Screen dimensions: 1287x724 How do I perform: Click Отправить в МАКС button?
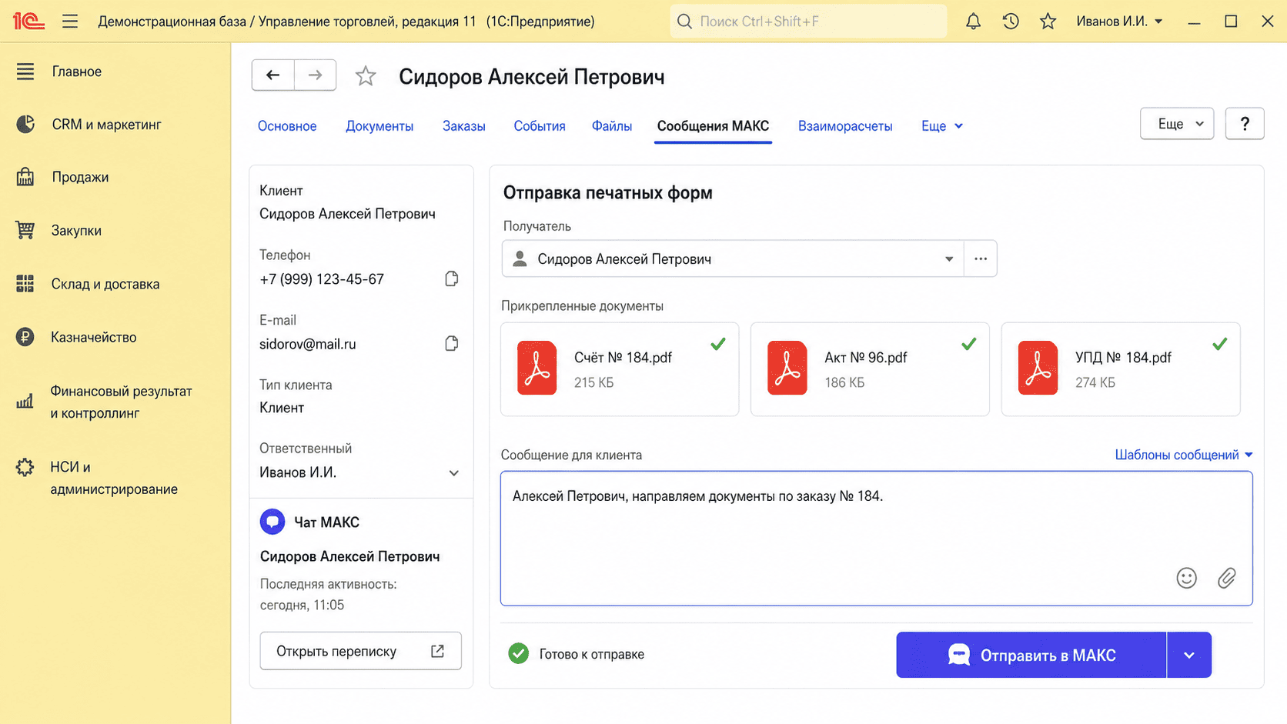point(1031,655)
